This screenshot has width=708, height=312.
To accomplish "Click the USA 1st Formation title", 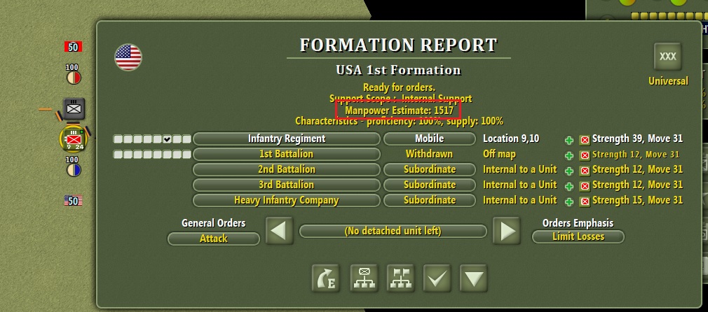I will pos(398,71).
